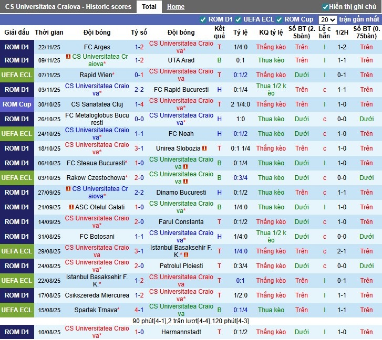The width and height of the screenshot is (382, 340).
Task: Select odds 2 1/4:0 in 30/10/25 row
Action: pos(241,104)
